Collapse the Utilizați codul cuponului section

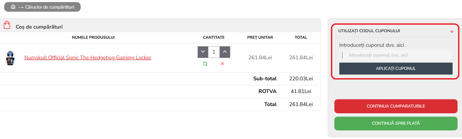click(x=369, y=31)
